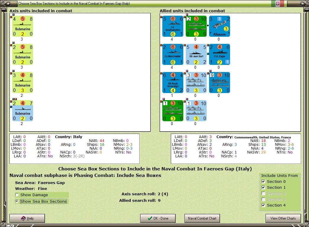Select the Axis Submarine 3-4-8 counter

tap(22, 83)
